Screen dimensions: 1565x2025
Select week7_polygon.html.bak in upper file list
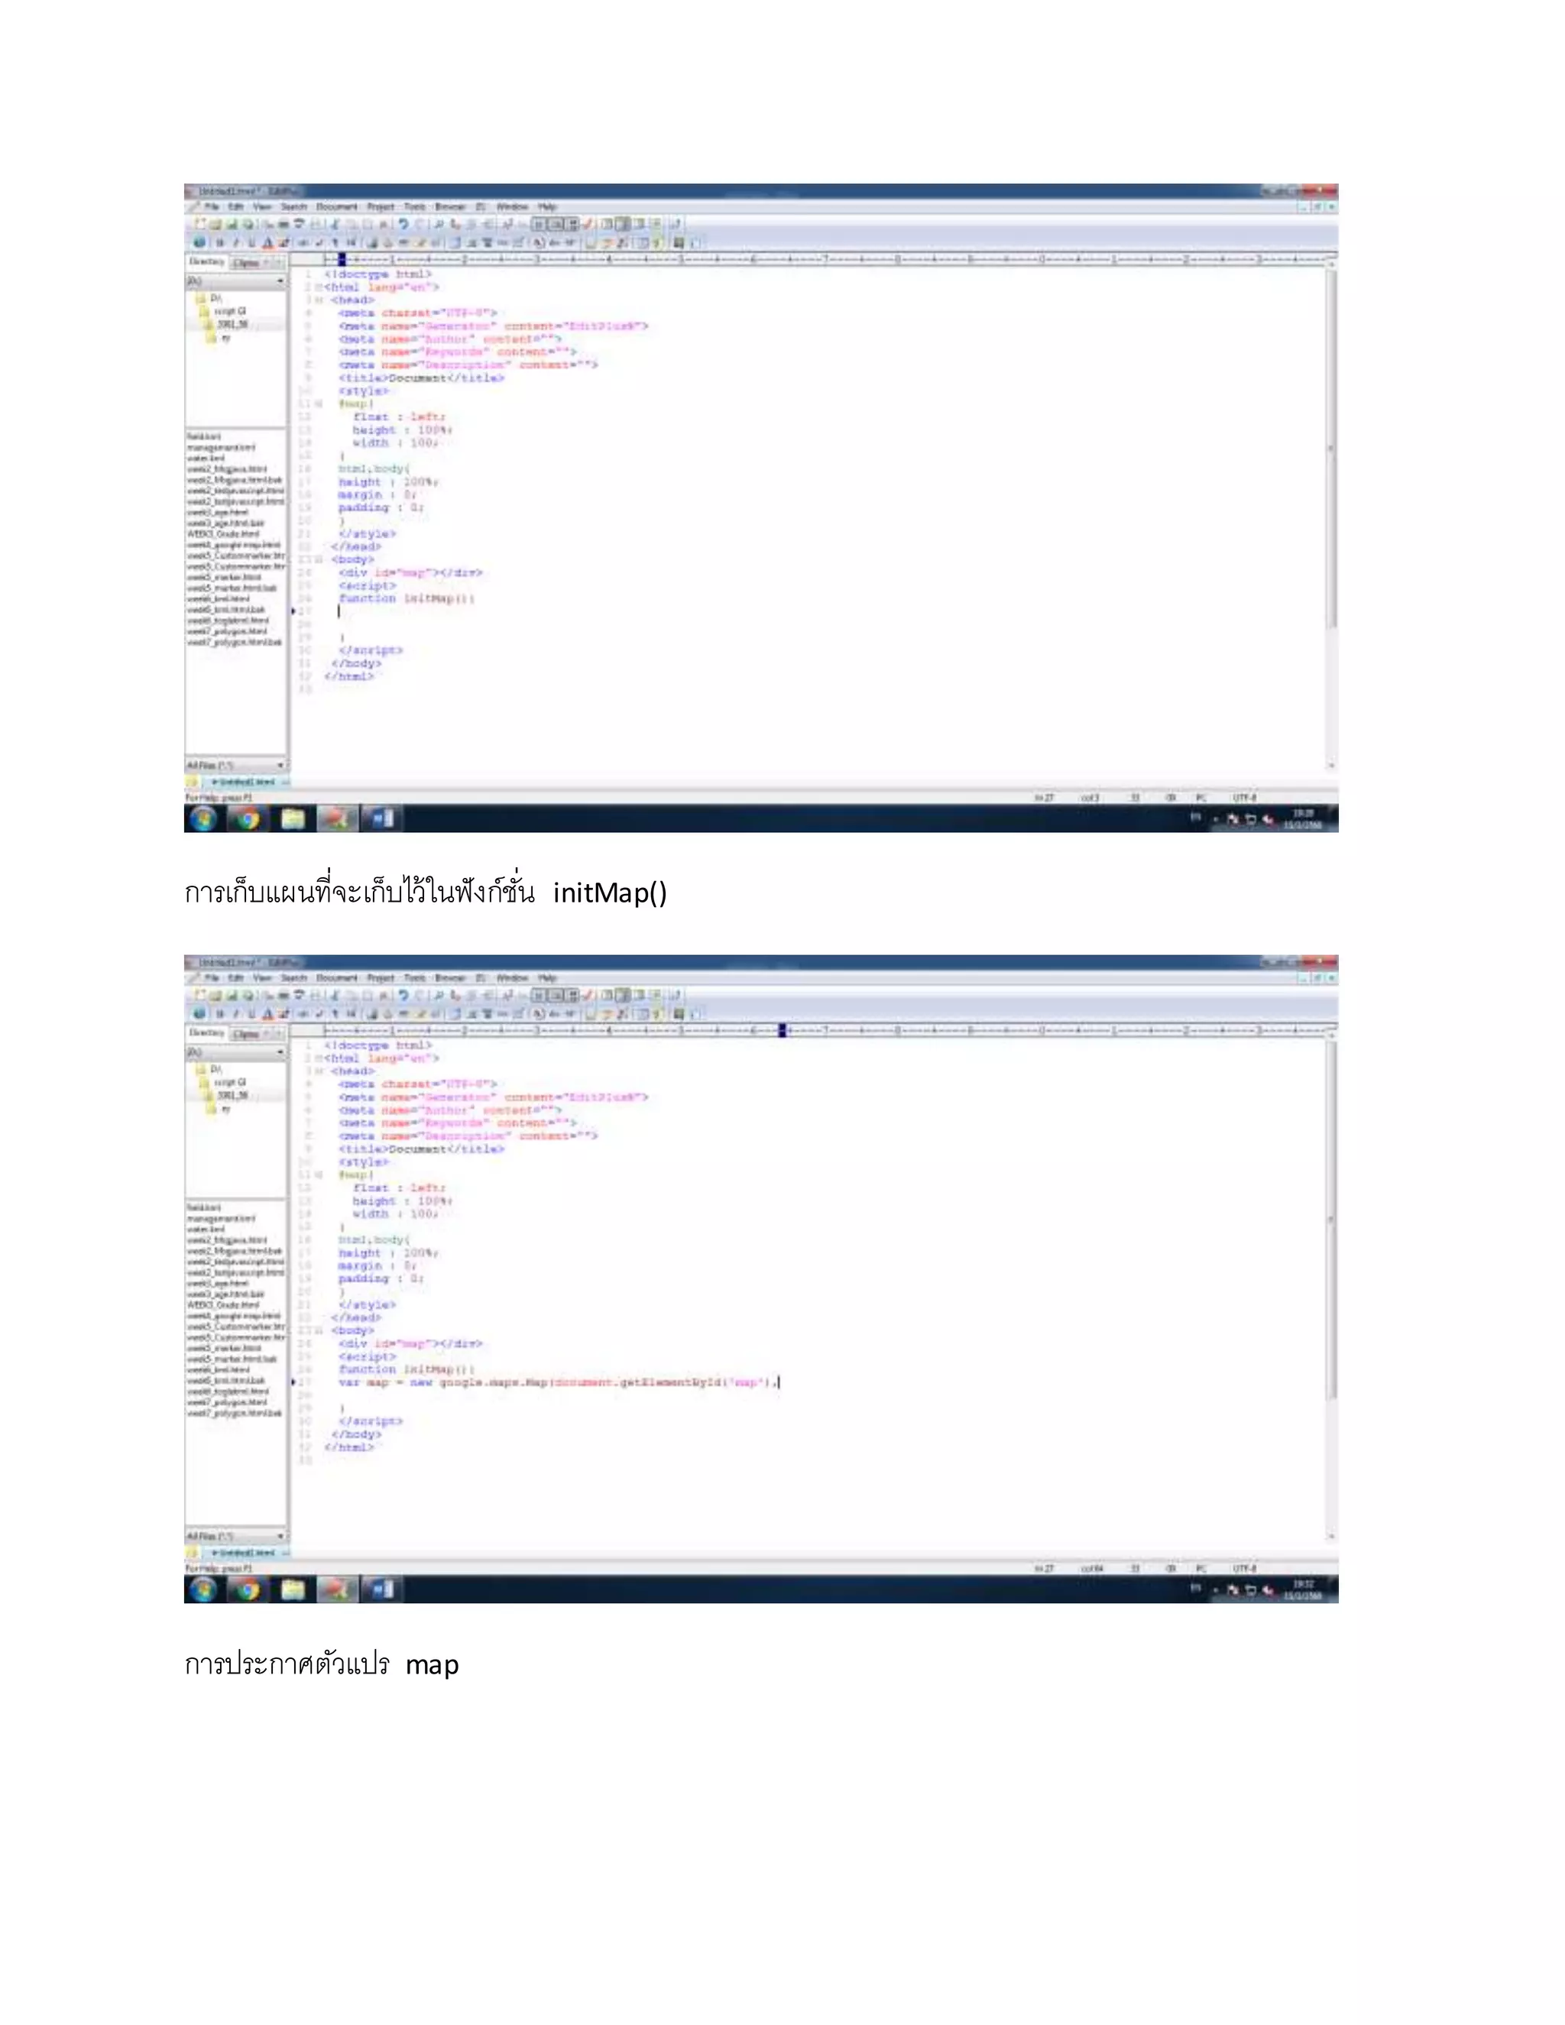tap(235, 642)
